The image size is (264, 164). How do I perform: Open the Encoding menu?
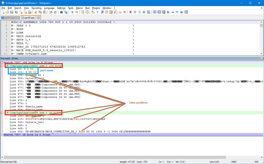pos(36,8)
